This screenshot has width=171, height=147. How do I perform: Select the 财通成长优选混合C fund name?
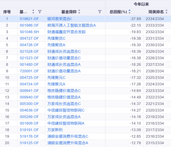(64, 52)
